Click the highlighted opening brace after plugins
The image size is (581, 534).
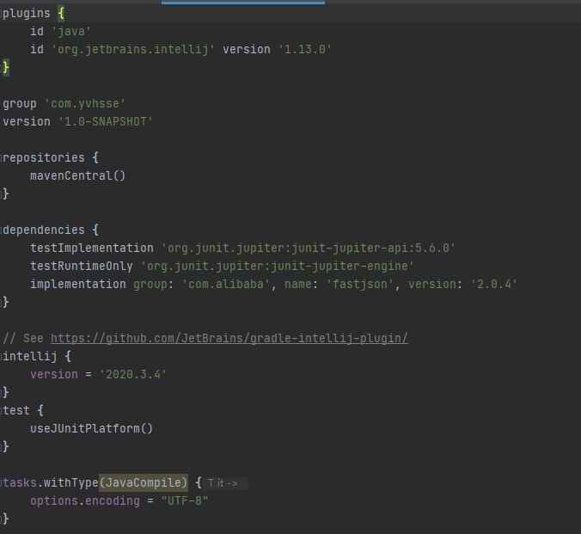click(x=61, y=14)
